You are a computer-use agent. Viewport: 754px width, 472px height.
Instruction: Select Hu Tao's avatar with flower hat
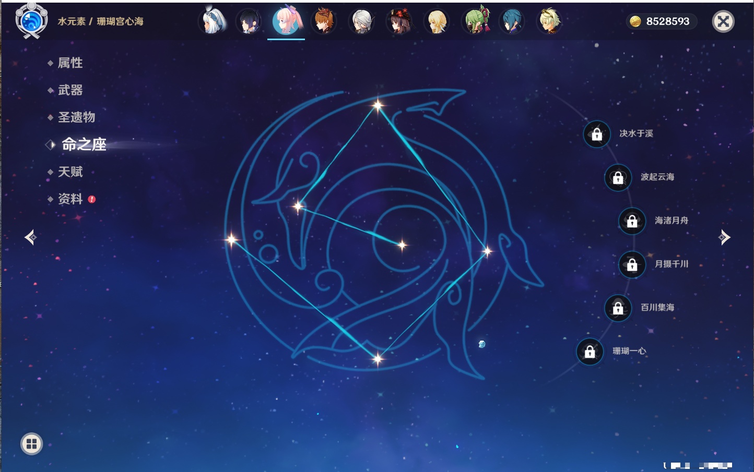(x=399, y=21)
